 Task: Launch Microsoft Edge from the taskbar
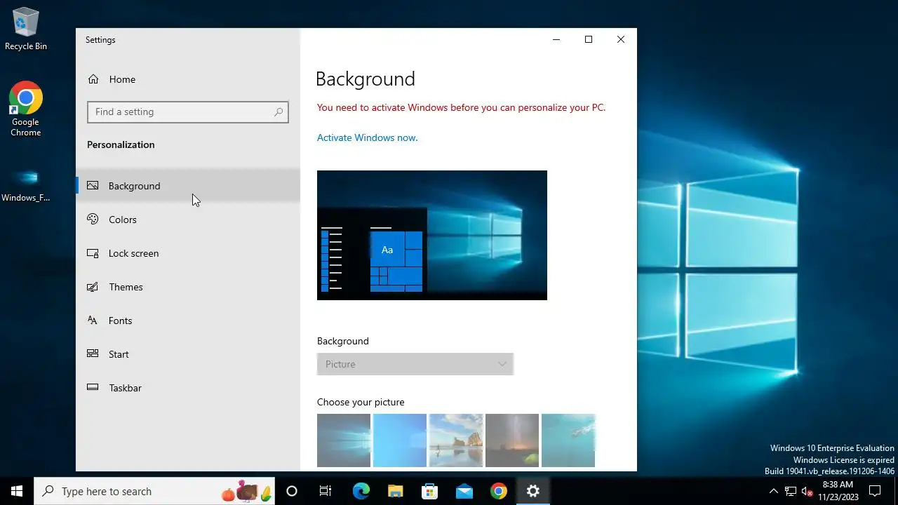click(x=361, y=491)
